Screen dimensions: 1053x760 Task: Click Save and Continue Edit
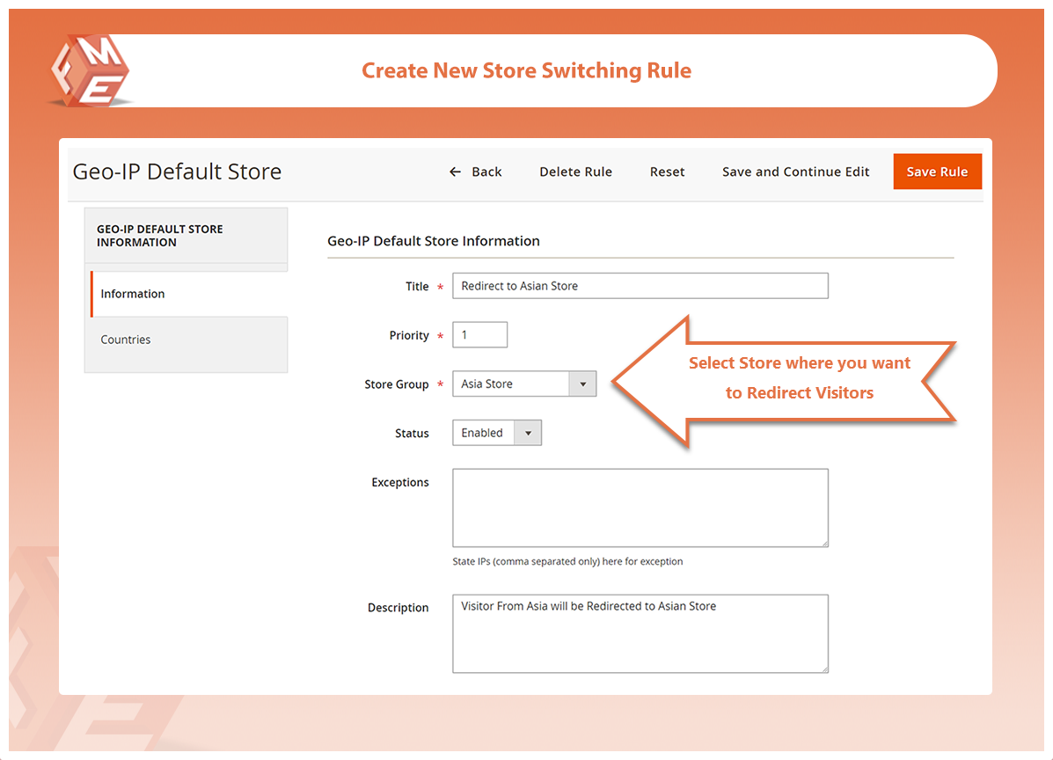click(795, 172)
